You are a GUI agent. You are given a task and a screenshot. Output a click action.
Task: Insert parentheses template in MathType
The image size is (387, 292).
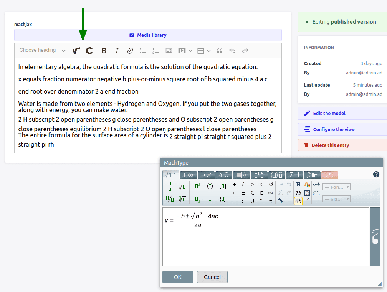[x=210, y=186]
